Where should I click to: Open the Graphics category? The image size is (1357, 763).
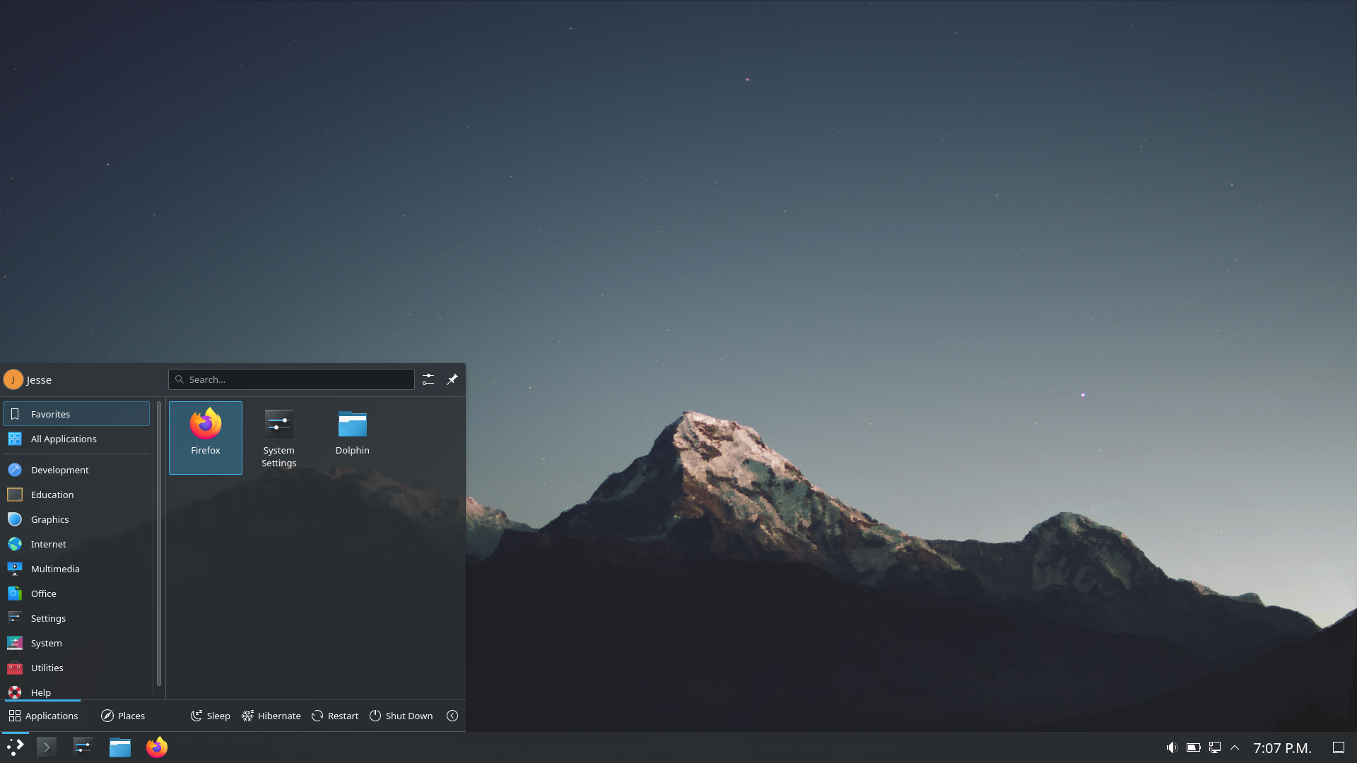(76, 519)
